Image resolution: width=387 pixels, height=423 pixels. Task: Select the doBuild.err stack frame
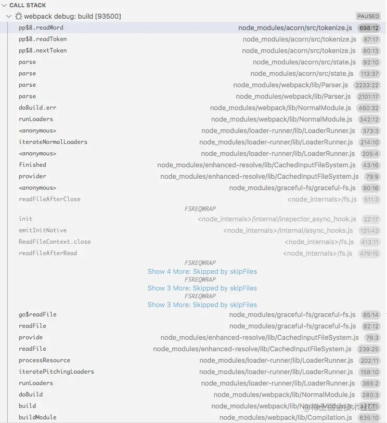[x=193, y=108]
